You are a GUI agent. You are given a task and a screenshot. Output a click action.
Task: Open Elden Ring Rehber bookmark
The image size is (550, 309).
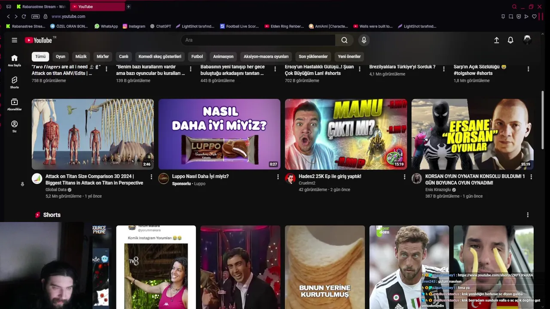(284, 26)
